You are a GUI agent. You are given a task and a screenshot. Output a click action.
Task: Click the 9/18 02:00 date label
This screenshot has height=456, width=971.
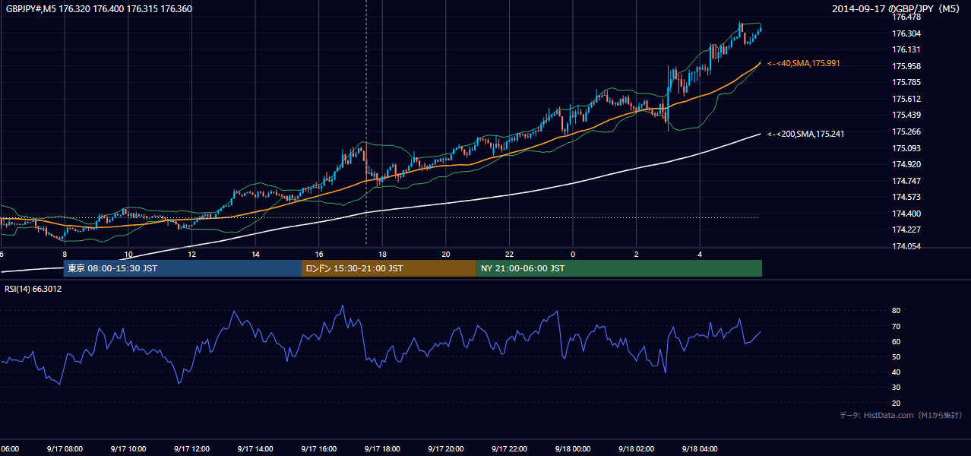coord(637,449)
